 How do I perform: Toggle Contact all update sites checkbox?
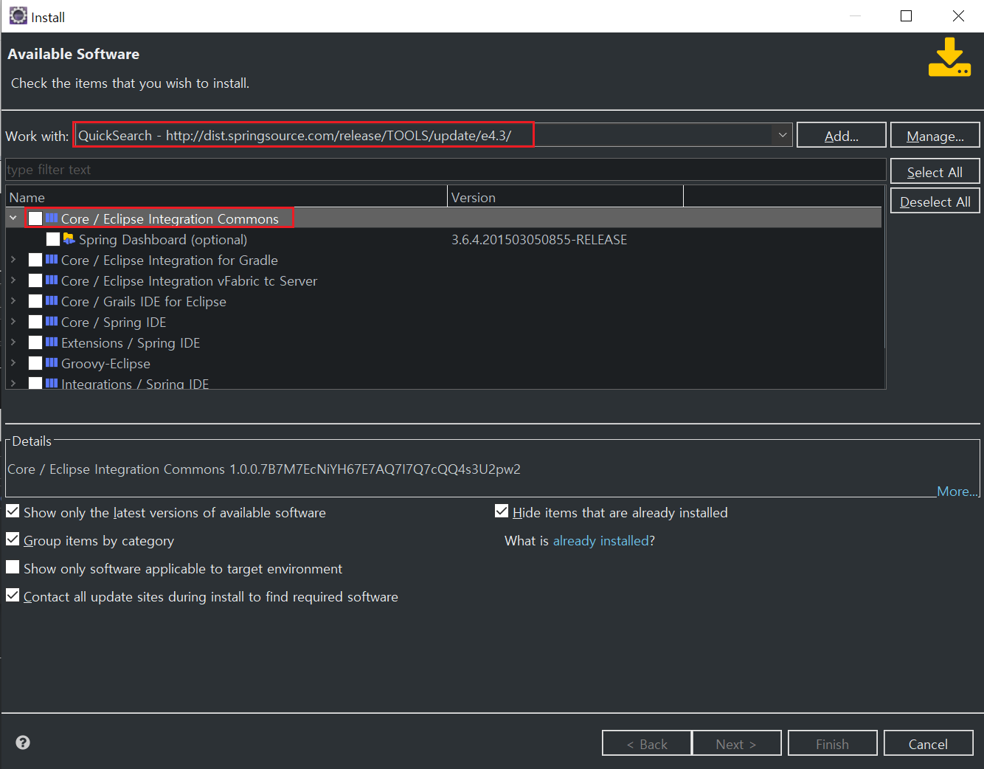tap(13, 596)
